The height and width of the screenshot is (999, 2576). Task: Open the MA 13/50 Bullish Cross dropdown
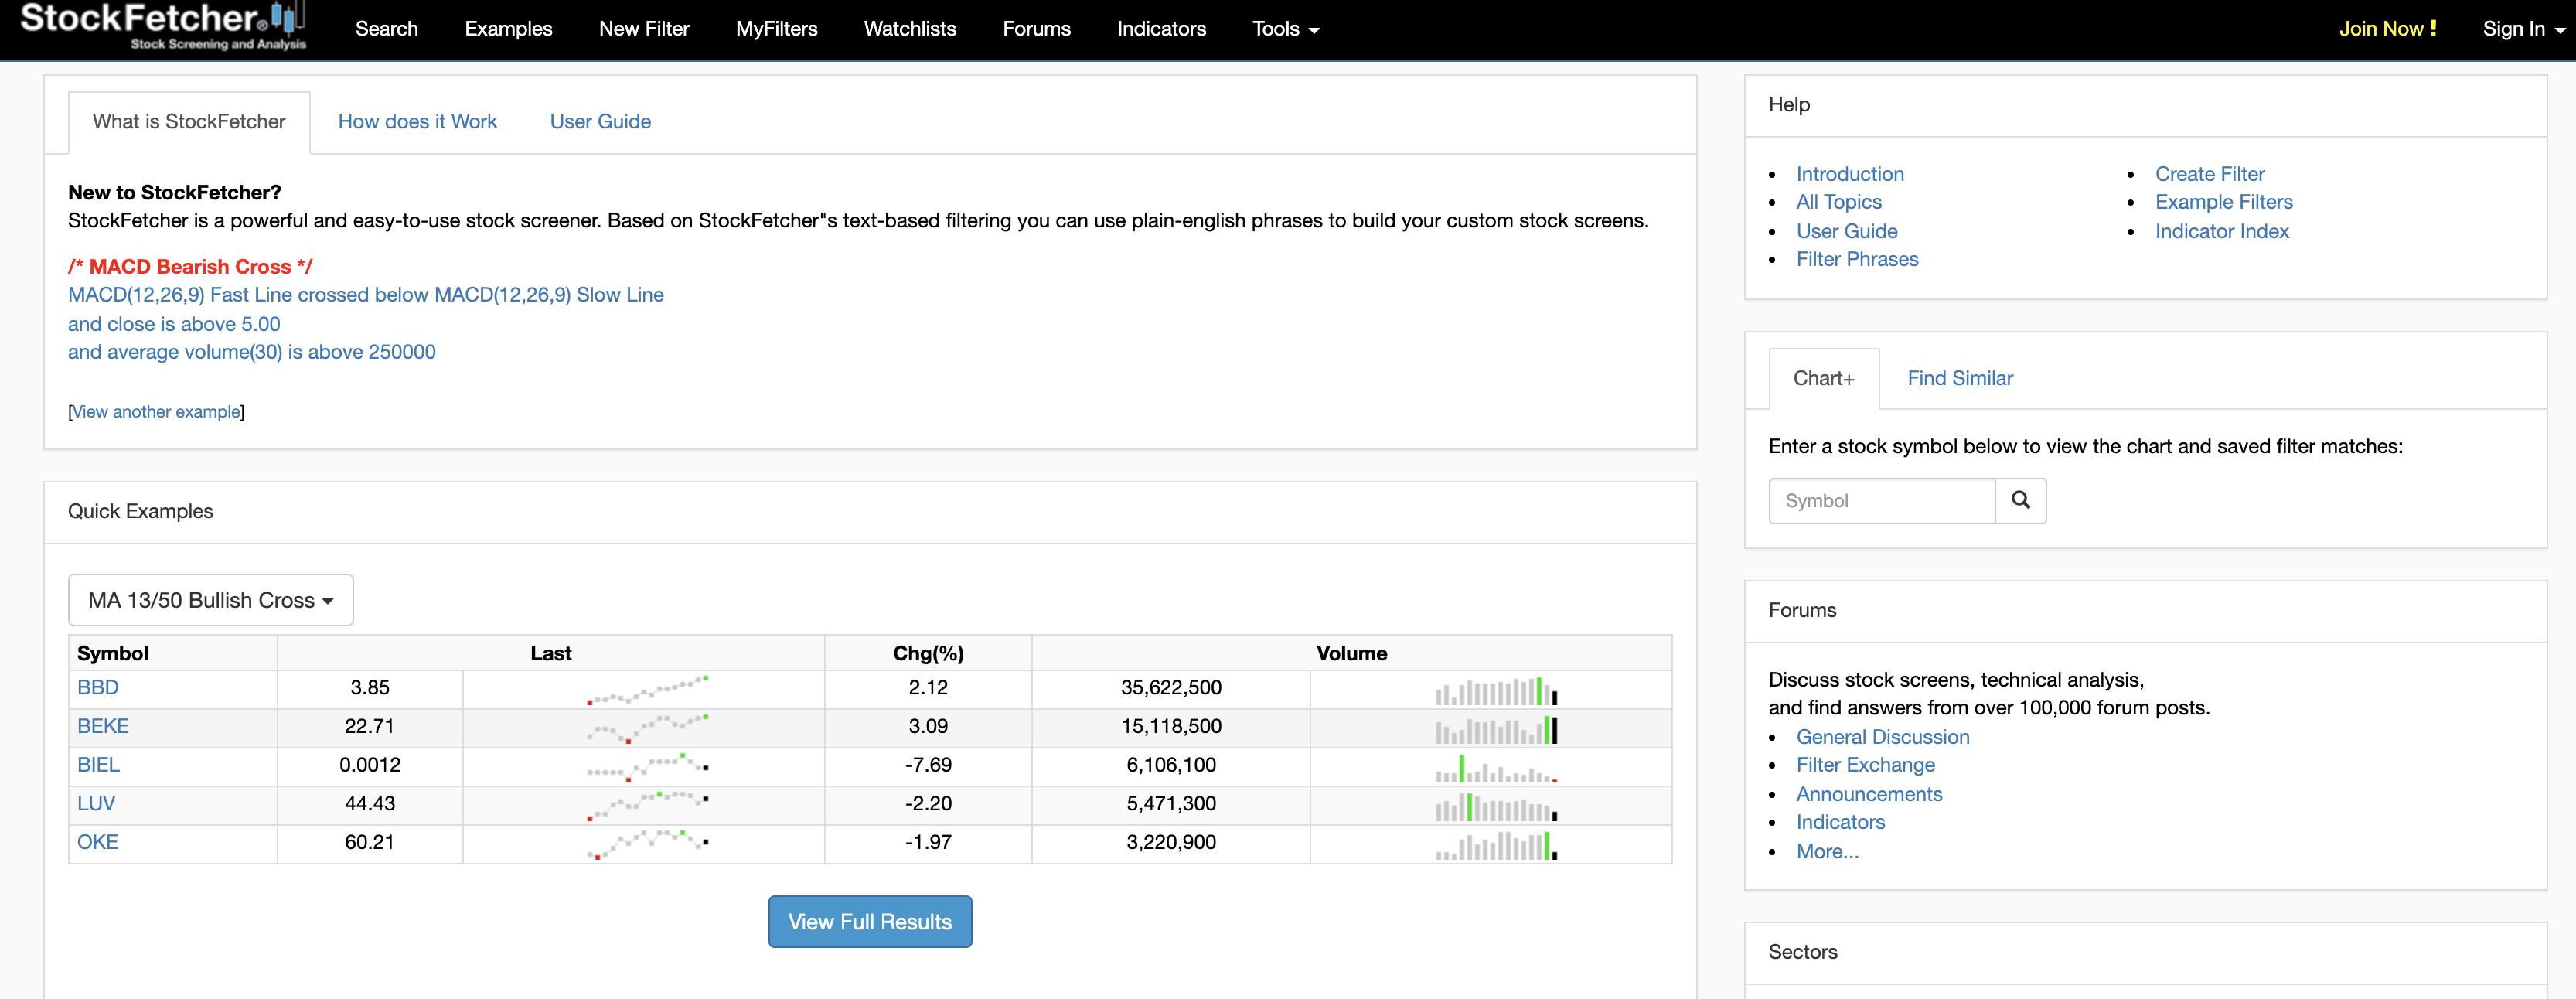coord(210,600)
